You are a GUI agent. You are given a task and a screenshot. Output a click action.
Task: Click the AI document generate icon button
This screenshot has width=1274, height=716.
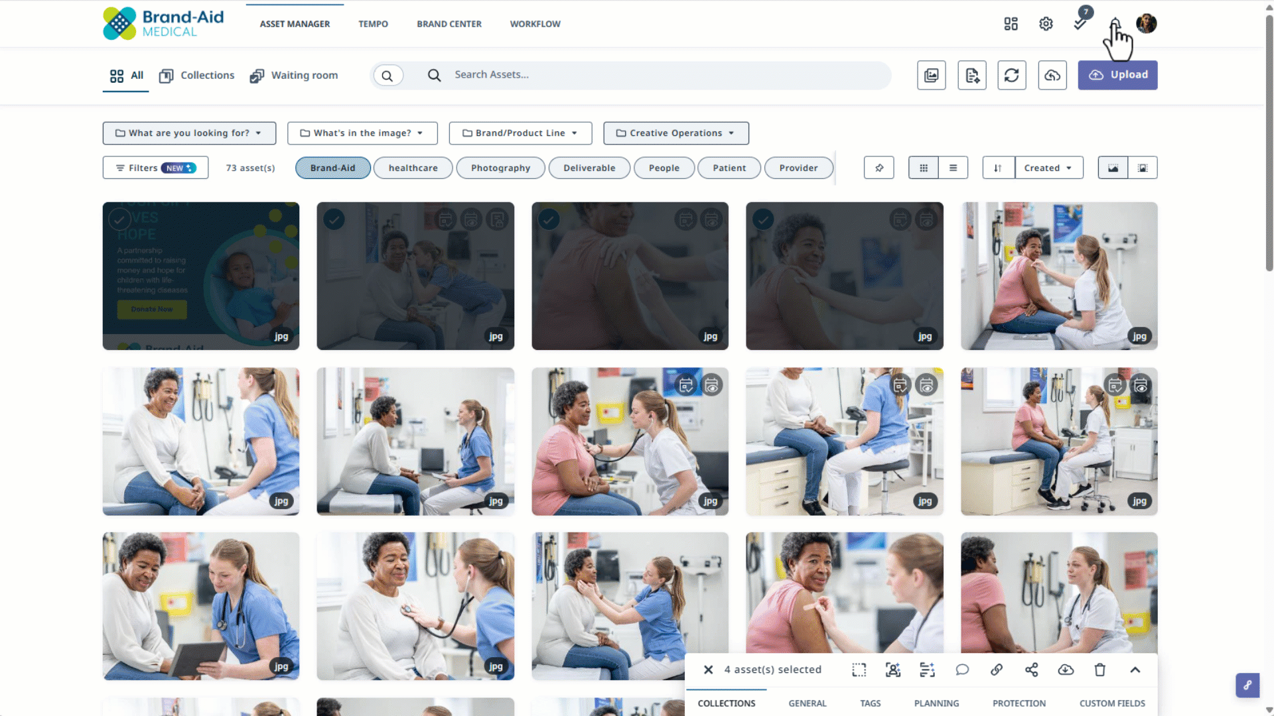coord(972,75)
